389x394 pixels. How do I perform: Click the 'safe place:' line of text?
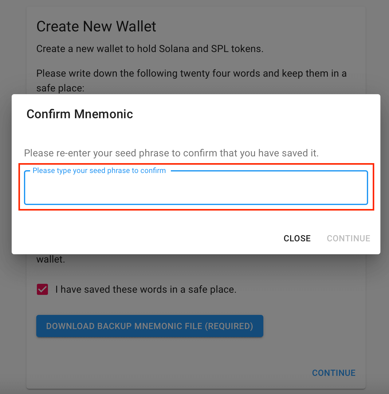(60, 88)
